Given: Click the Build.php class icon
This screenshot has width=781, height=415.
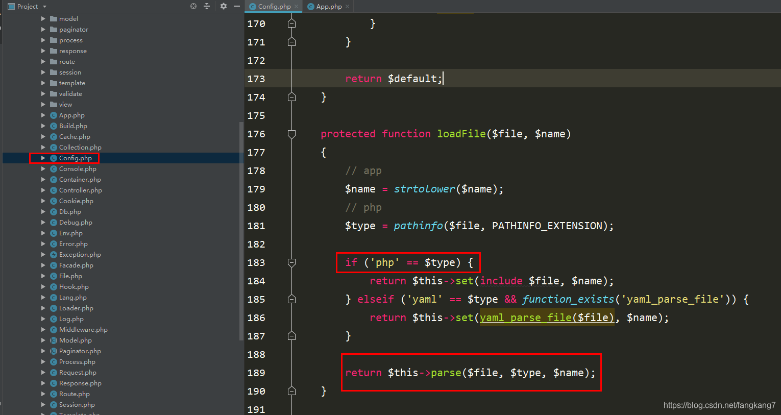Looking at the screenshot, I should point(54,126).
